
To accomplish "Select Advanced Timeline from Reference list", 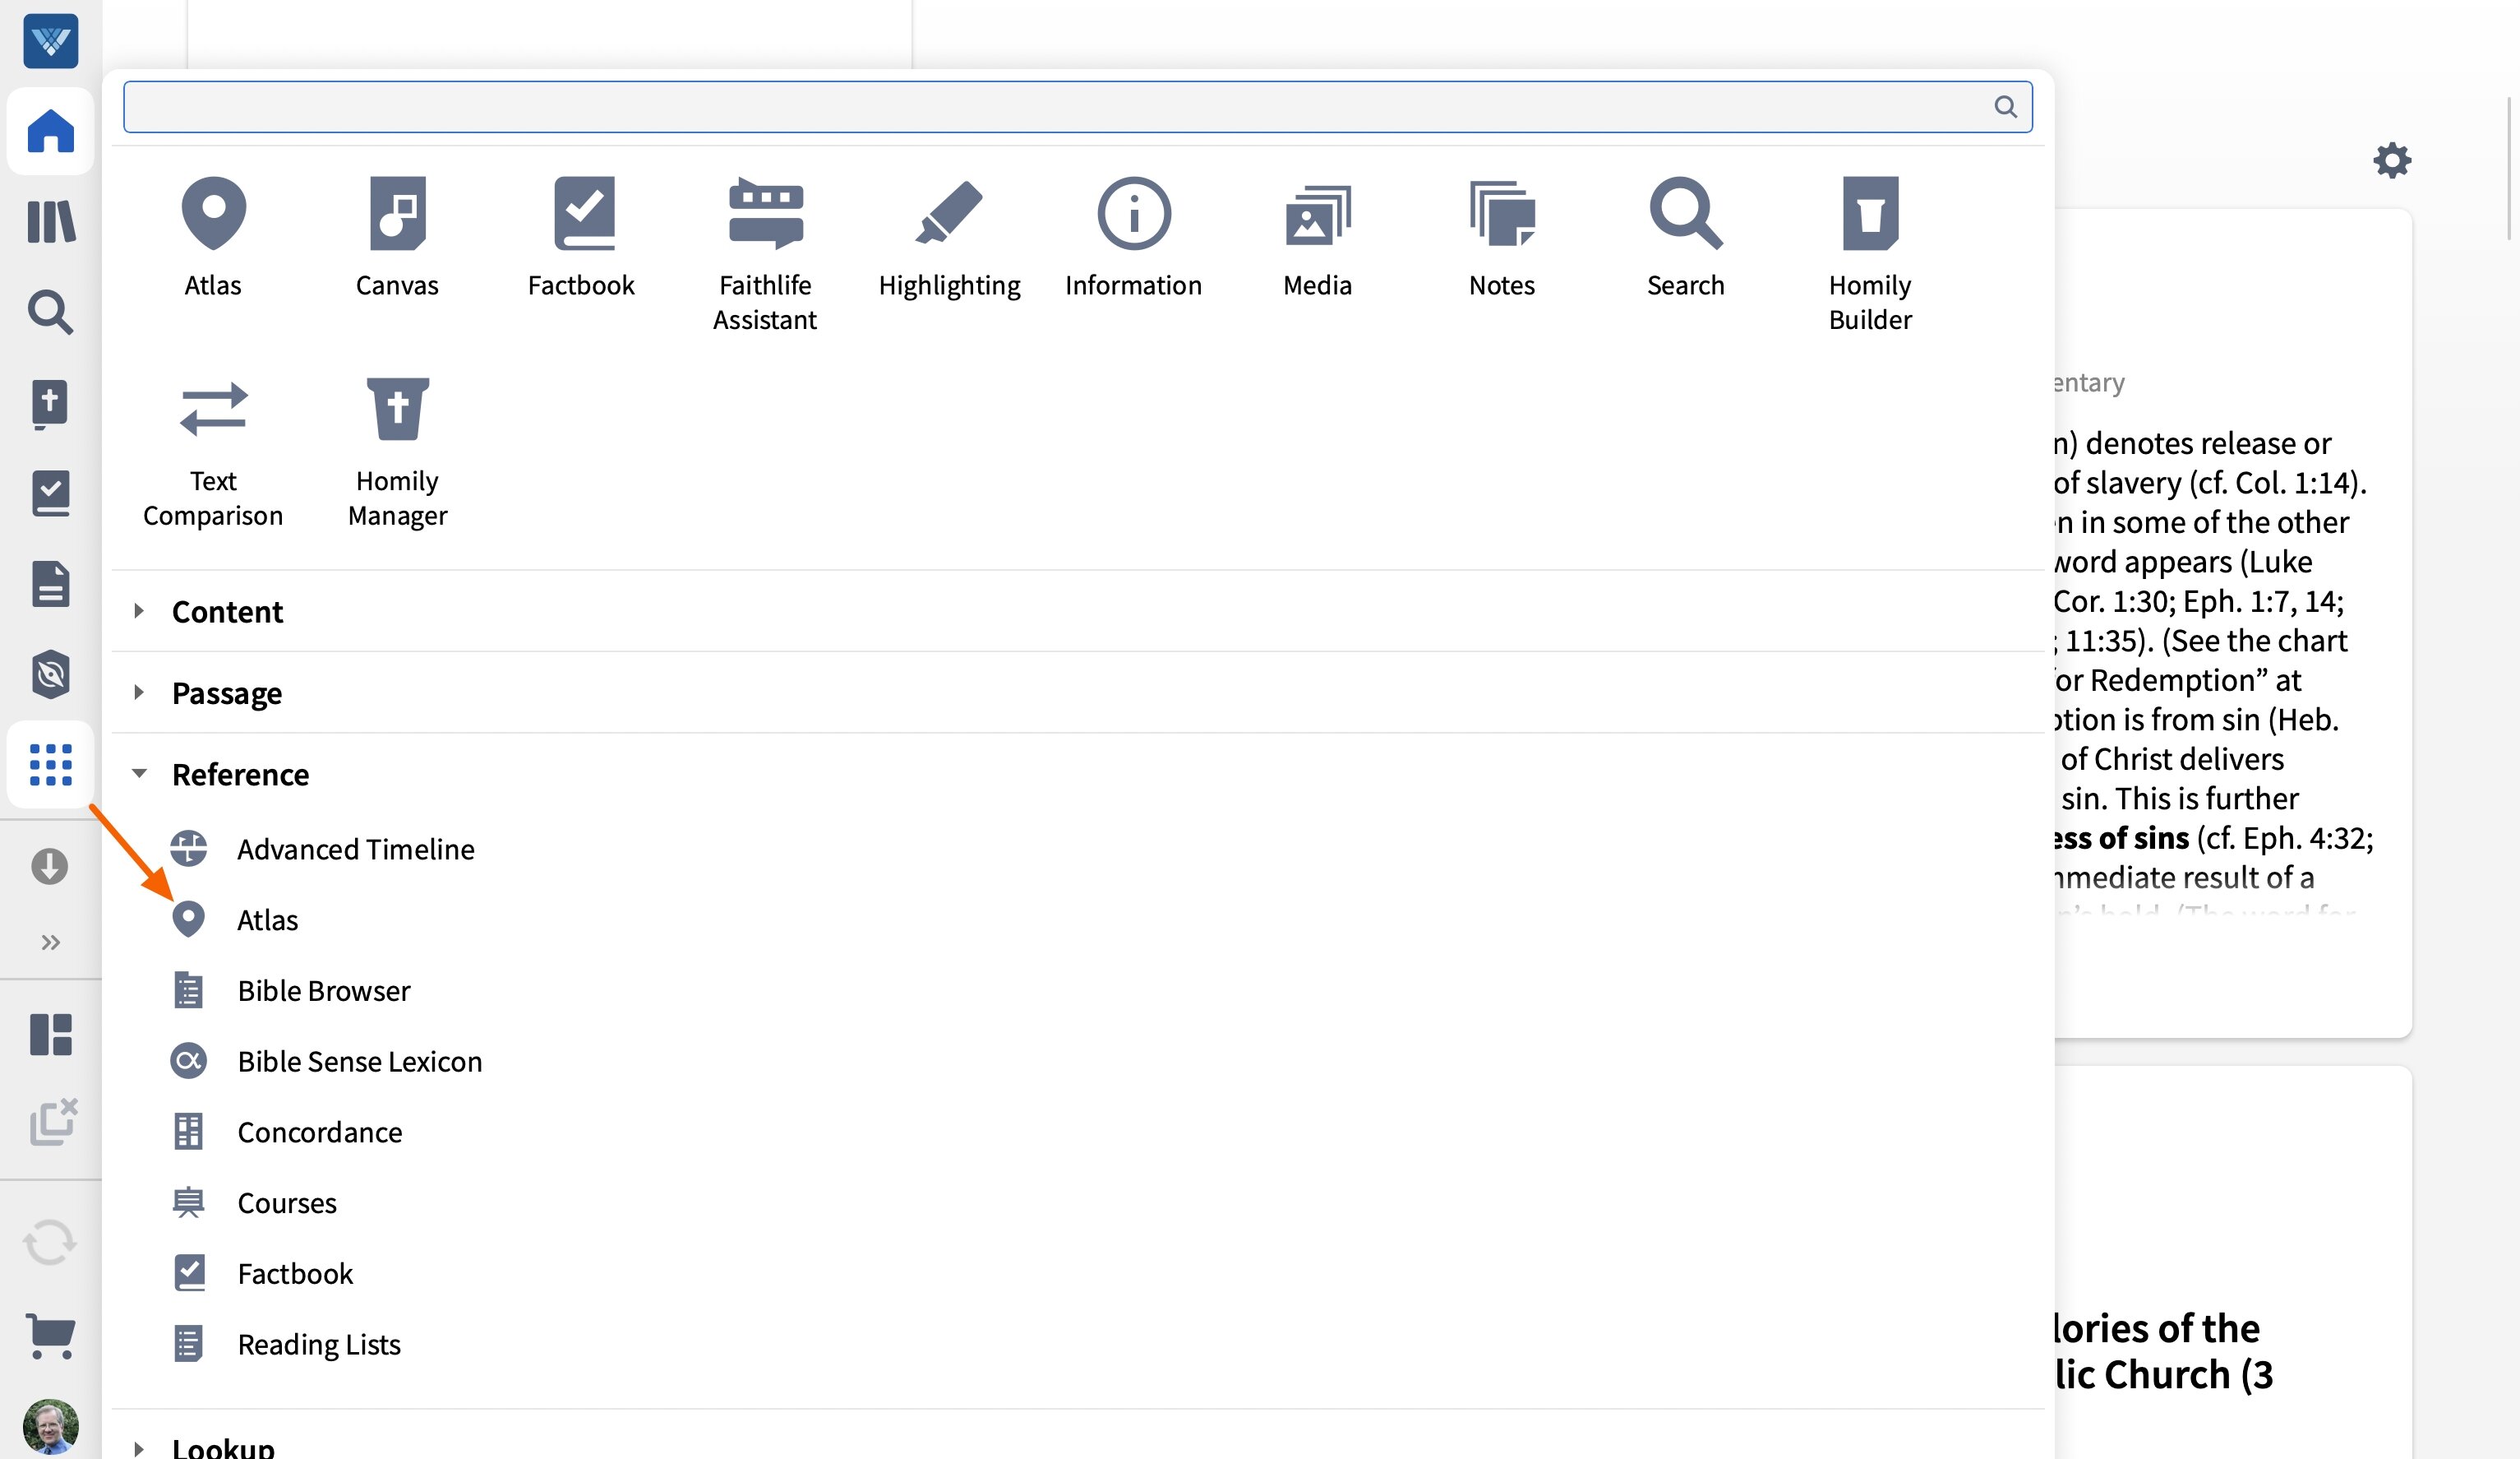I will click(x=355, y=849).
